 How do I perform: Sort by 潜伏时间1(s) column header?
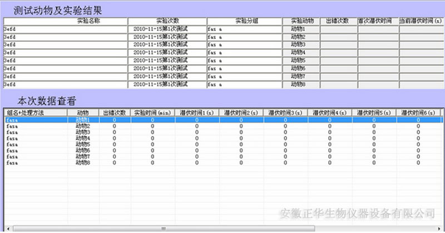197,113
